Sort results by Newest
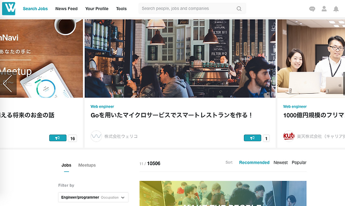 [280, 163]
